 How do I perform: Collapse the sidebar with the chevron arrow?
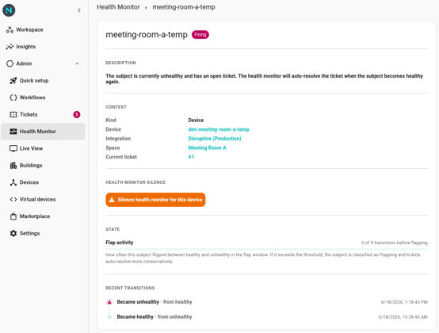coord(79,10)
